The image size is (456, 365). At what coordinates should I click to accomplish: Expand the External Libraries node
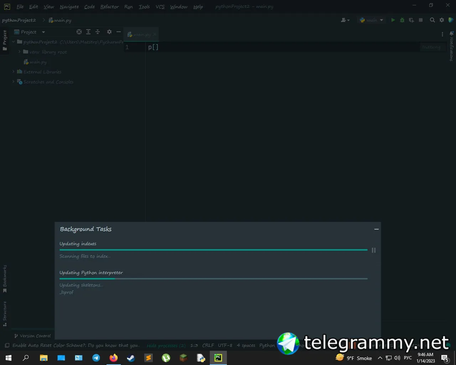[14, 72]
